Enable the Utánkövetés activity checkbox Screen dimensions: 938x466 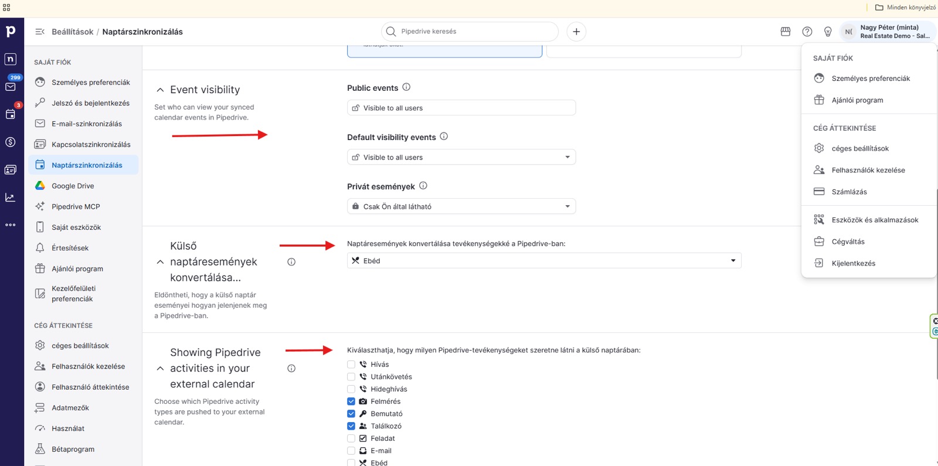click(351, 377)
